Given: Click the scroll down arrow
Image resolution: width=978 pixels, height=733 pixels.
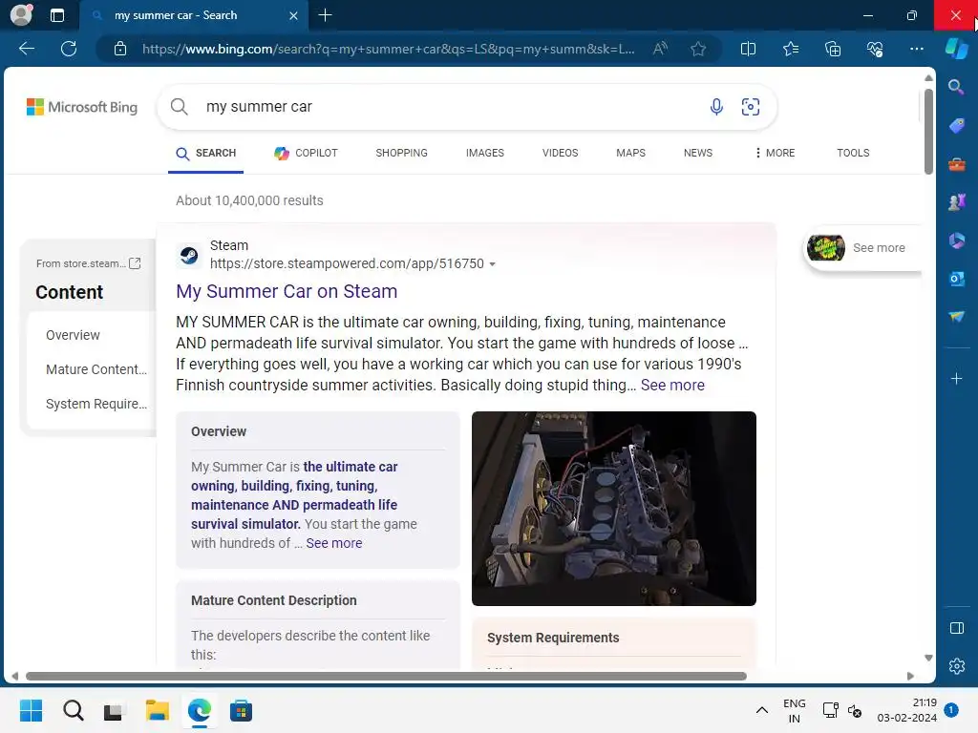Looking at the screenshot, I should pos(928,658).
